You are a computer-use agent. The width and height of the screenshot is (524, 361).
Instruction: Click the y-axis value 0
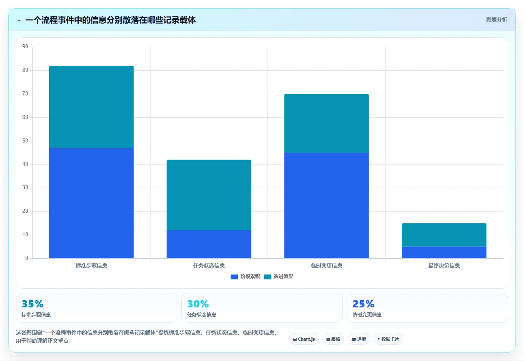pyautogui.click(x=26, y=258)
